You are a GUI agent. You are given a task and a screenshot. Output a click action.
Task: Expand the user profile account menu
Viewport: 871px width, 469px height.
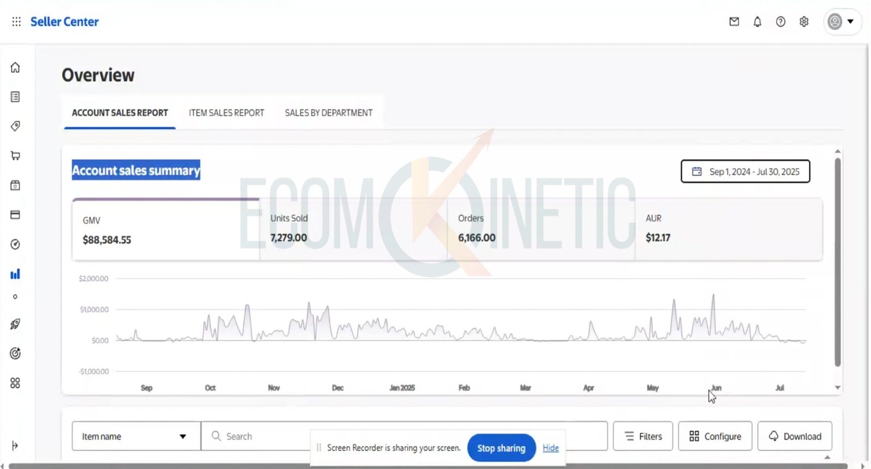tap(841, 22)
